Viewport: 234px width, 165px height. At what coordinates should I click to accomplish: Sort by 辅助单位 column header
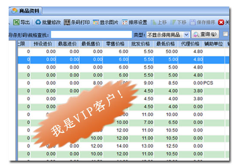coord(214,44)
